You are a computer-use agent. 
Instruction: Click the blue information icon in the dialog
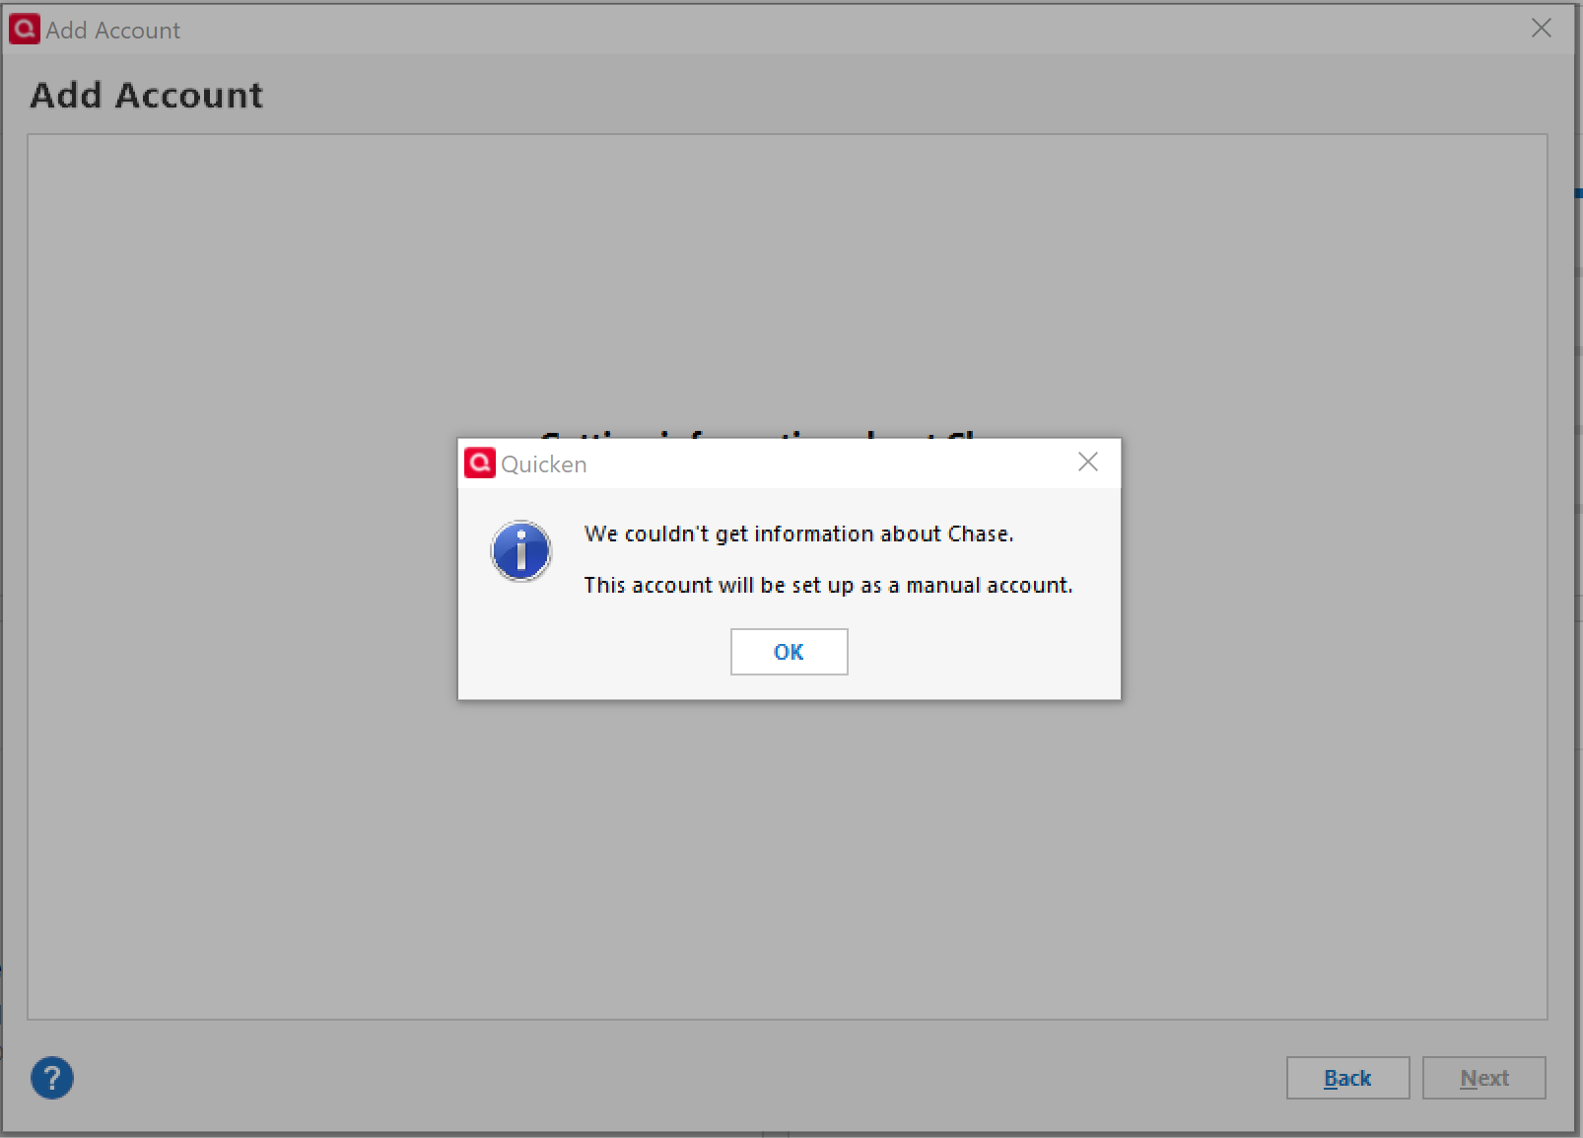(x=521, y=550)
